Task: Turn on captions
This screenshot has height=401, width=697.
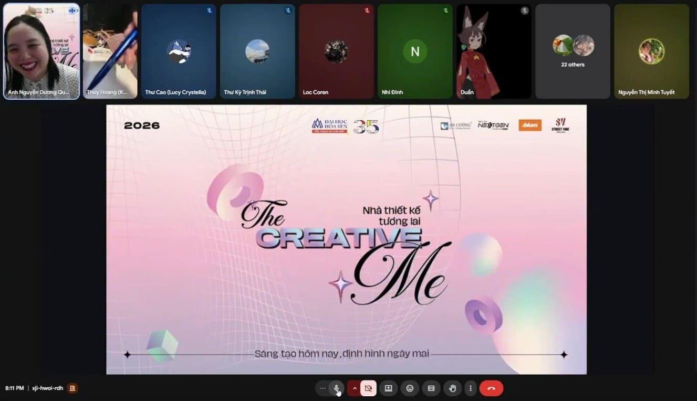Action: (431, 388)
